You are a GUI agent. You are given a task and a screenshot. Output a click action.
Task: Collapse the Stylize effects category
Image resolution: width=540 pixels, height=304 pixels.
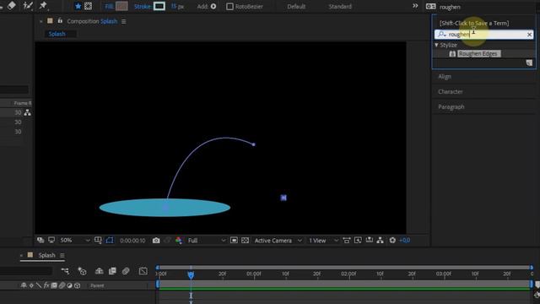[x=436, y=45]
